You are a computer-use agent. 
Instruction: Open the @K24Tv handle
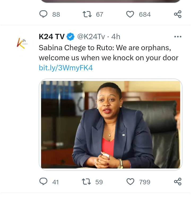91,37
